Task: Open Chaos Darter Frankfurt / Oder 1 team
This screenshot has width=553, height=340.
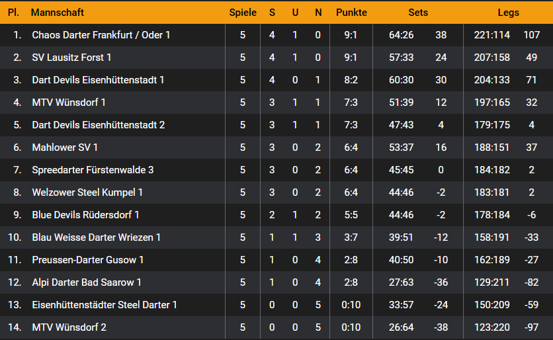Action: [x=101, y=35]
